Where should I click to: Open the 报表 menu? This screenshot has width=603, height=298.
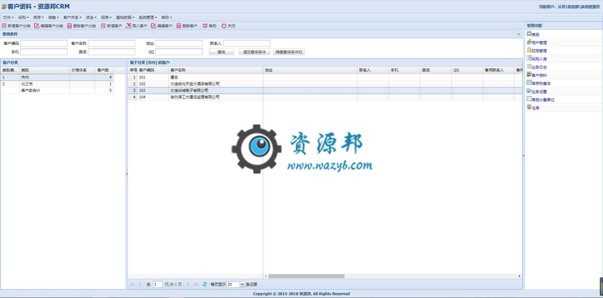coord(106,17)
